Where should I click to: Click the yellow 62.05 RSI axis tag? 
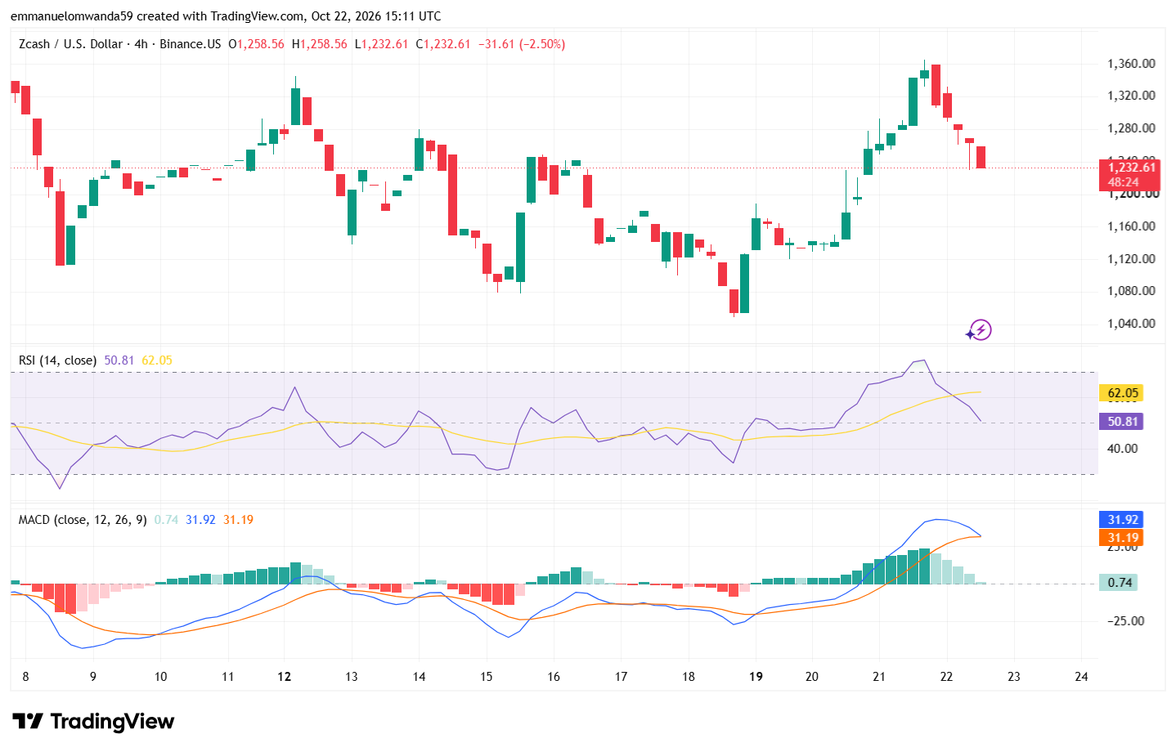click(1122, 393)
